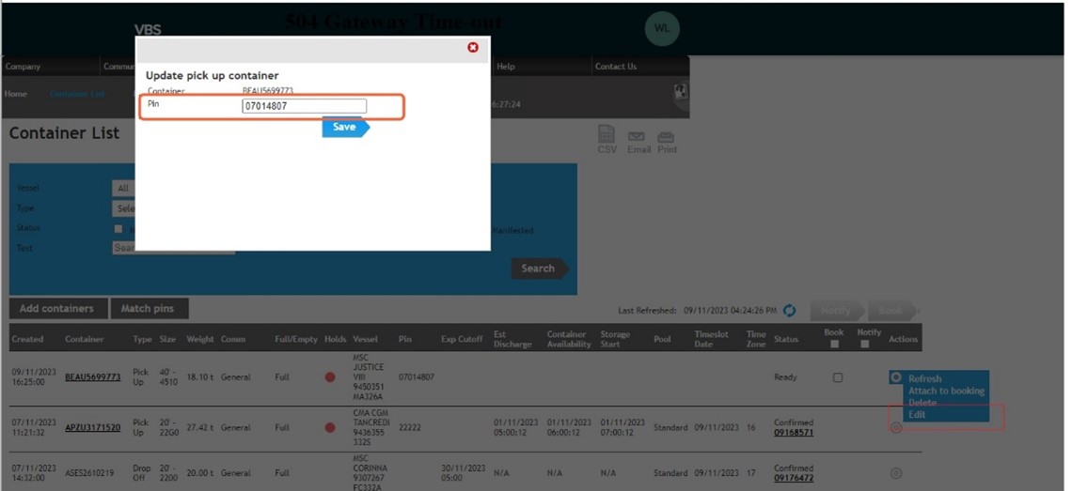
Task: Click red hold indicator for APZU3171520
Action: [330, 428]
